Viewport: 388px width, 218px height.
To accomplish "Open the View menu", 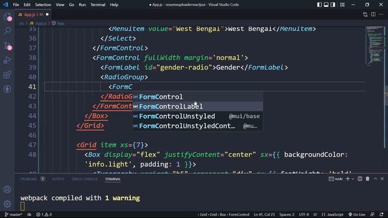I will pos(60,5).
